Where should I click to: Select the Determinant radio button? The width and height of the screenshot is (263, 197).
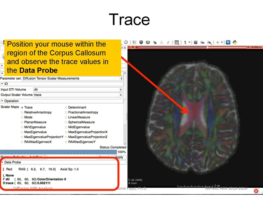pos(66,107)
